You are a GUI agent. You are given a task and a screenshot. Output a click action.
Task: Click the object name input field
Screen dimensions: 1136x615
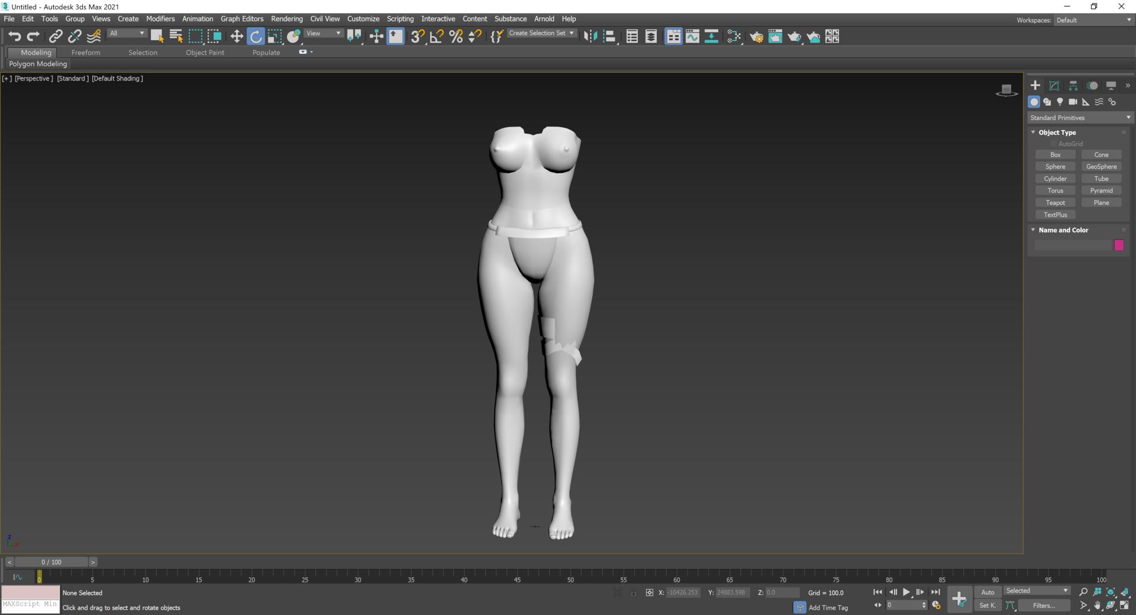1073,245
